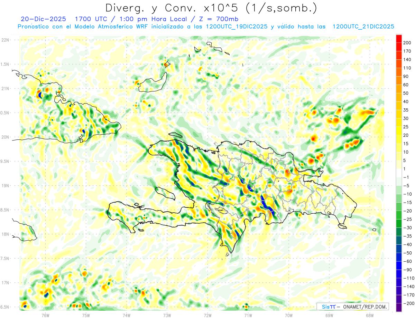The height and width of the screenshot is (320, 415).
Task: Click the '-30' color scale label
Action: (407, 228)
